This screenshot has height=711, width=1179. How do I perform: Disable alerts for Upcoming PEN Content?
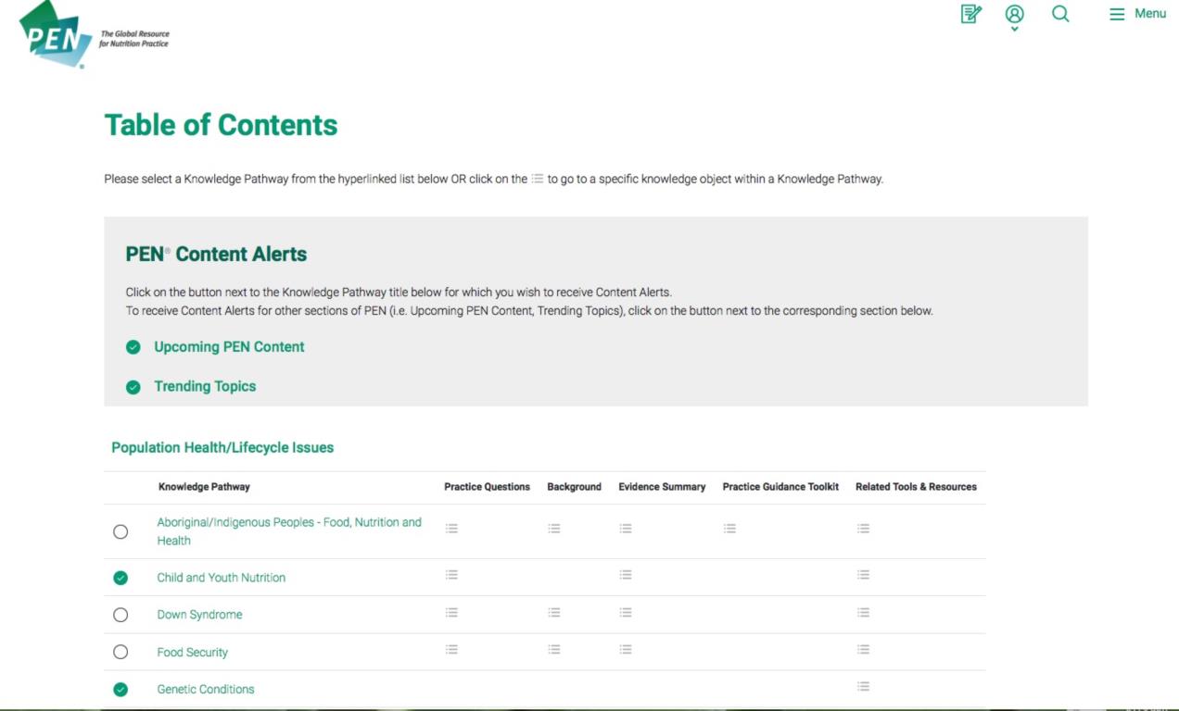(x=133, y=347)
